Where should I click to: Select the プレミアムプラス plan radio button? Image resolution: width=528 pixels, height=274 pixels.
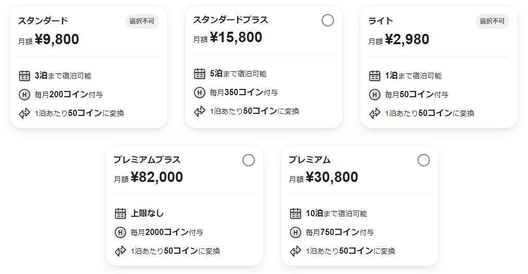coord(249,160)
